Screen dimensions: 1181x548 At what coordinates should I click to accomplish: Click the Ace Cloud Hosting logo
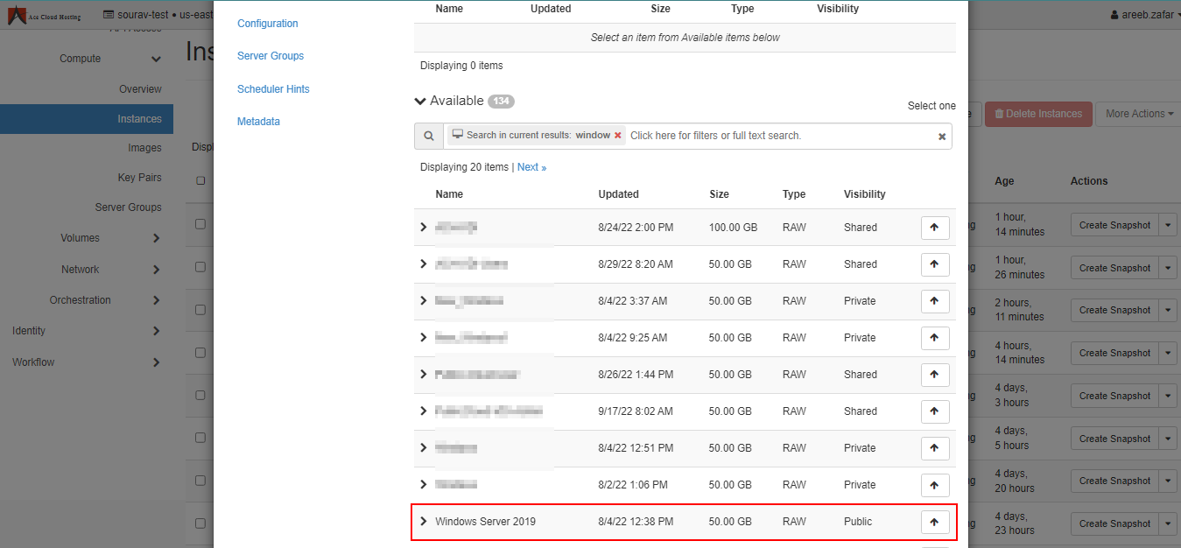tap(46, 15)
